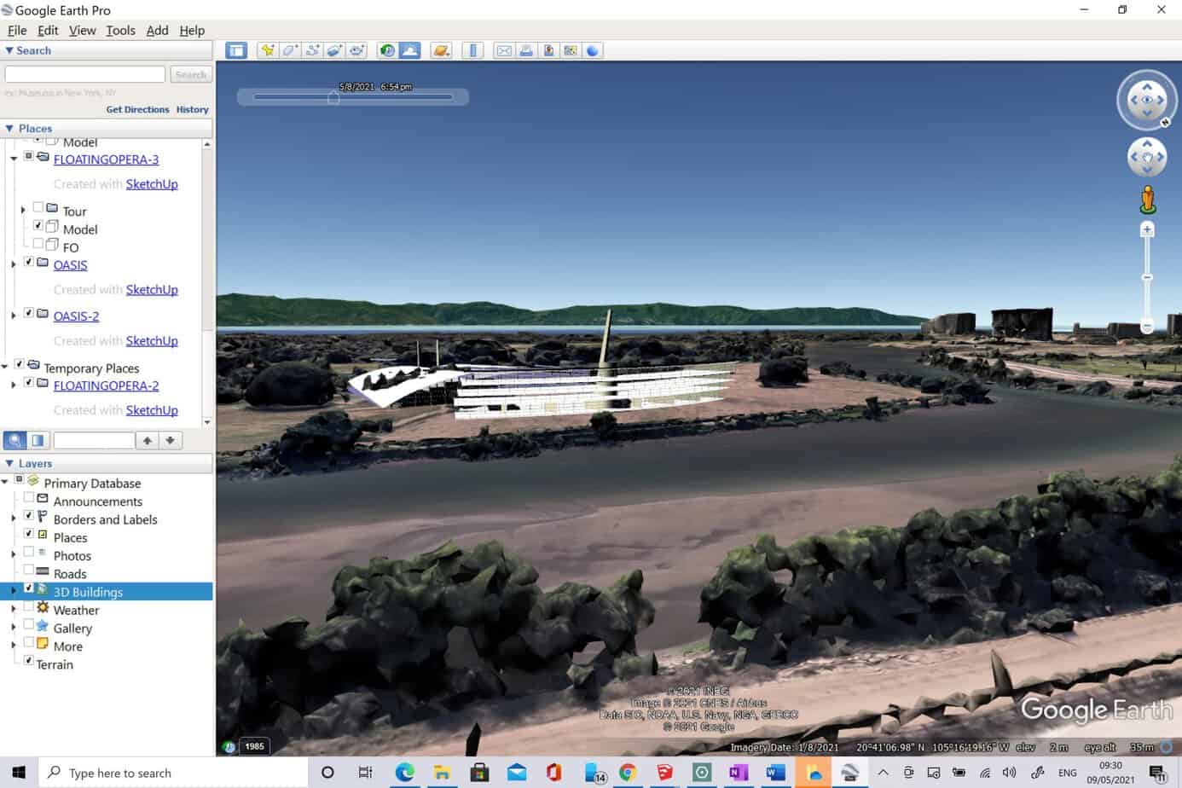Open the ruler measurement tool
The width and height of the screenshot is (1182, 788).
pos(472,51)
